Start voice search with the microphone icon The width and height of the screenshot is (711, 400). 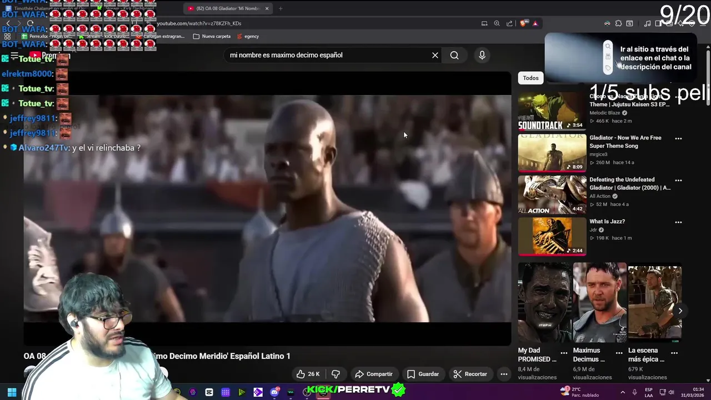pyautogui.click(x=482, y=55)
